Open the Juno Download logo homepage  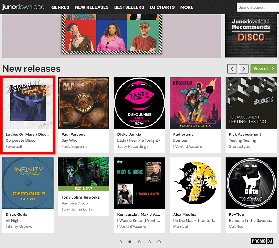click(23, 7)
